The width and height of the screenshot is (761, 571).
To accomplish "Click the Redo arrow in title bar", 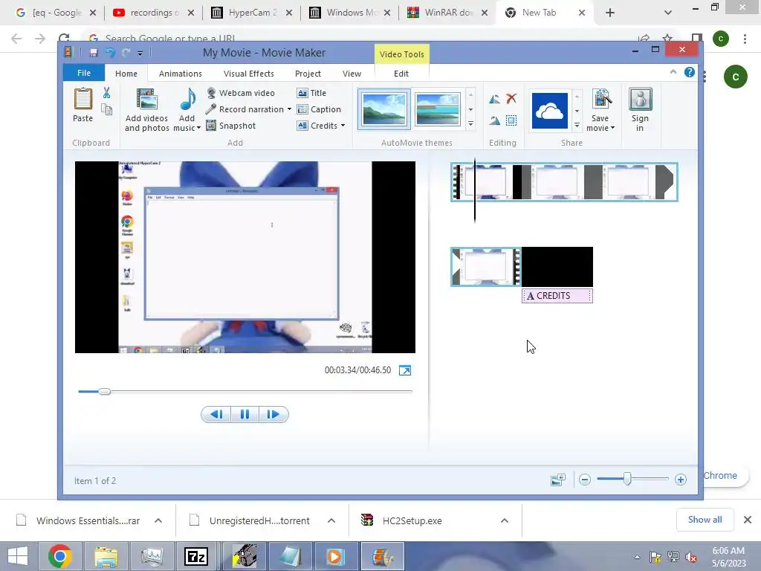I will click(x=126, y=53).
